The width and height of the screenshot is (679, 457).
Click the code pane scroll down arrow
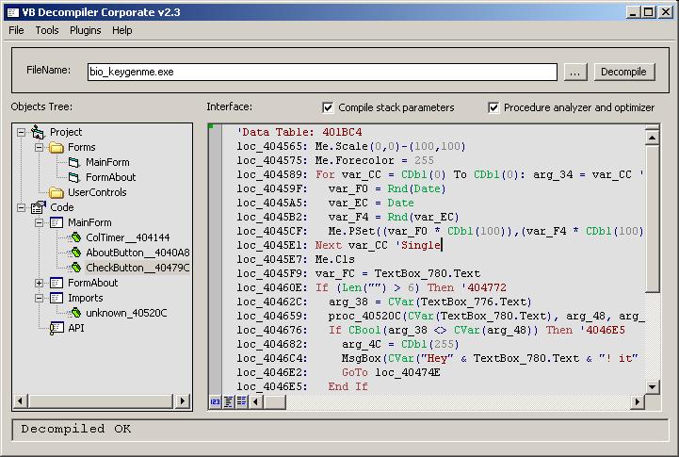(x=652, y=387)
